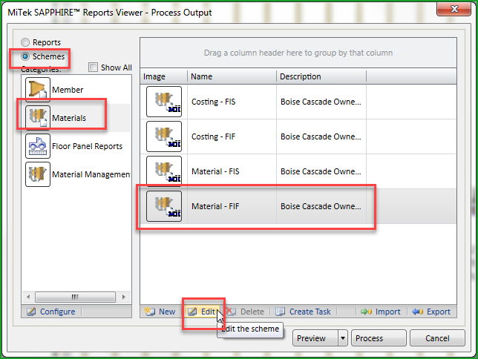Click the categories scrollbar right arrow
The height and width of the screenshot is (359, 478).
[x=123, y=297]
